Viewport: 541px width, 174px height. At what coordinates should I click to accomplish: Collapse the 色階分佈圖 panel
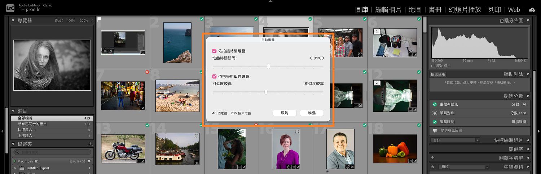point(528,20)
